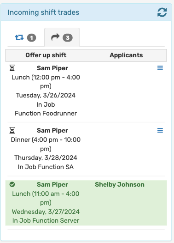Select Sam Piper on the Tuesday Lunch shift

(x=52, y=68)
